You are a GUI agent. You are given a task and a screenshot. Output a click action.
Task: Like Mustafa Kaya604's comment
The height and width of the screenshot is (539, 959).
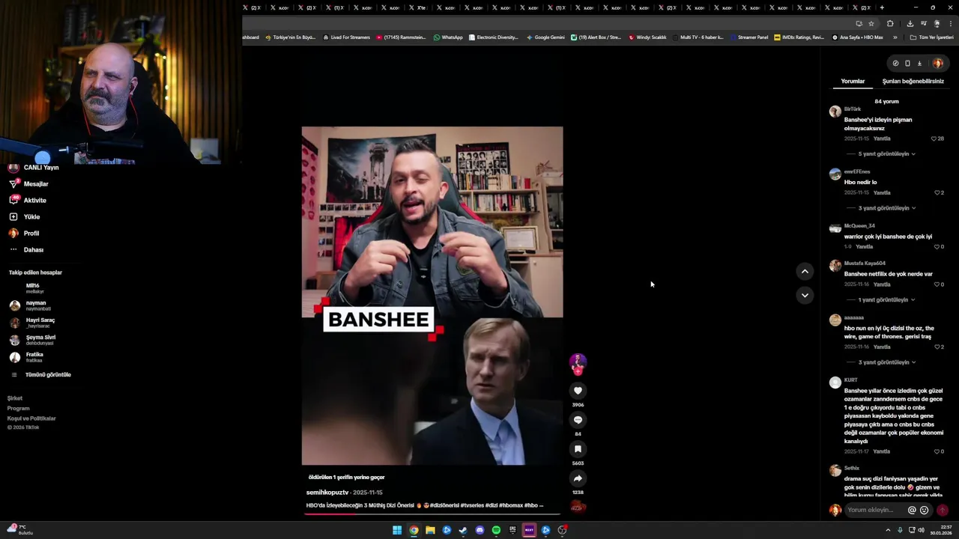(x=939, y=284)
